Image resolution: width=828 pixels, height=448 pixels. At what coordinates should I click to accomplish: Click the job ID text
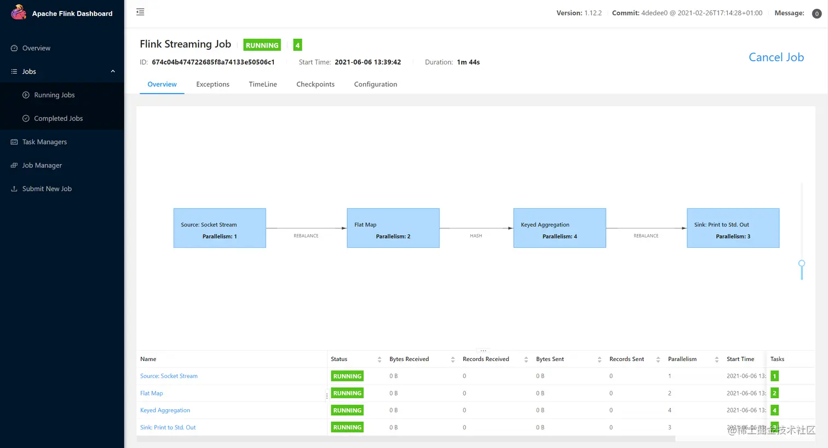point(213,62)
